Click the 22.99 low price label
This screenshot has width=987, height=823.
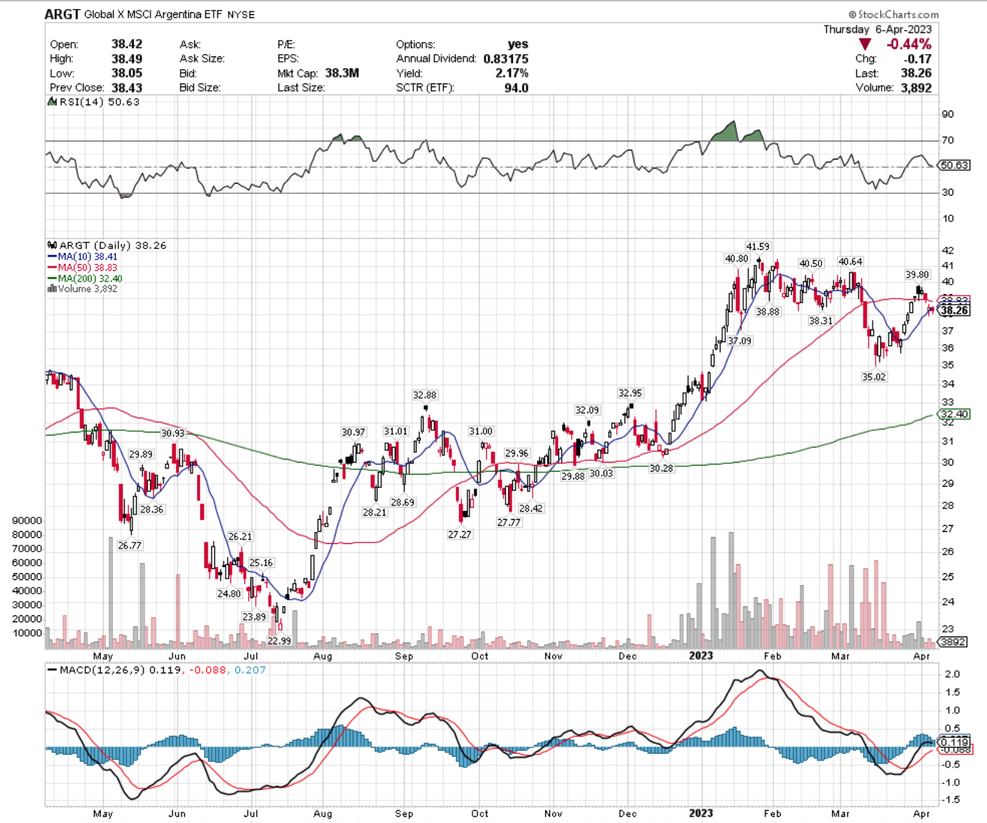click(279, 641)
